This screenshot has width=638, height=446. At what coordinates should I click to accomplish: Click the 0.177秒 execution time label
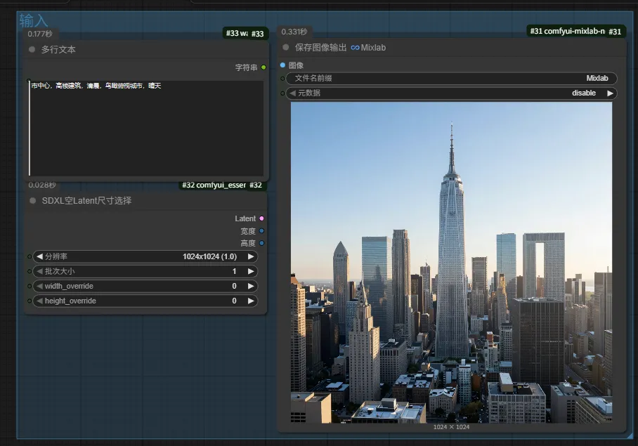click(40, 34)
